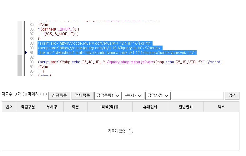Select the 이름 column header
246x156 pixels.
coord(75,107)
